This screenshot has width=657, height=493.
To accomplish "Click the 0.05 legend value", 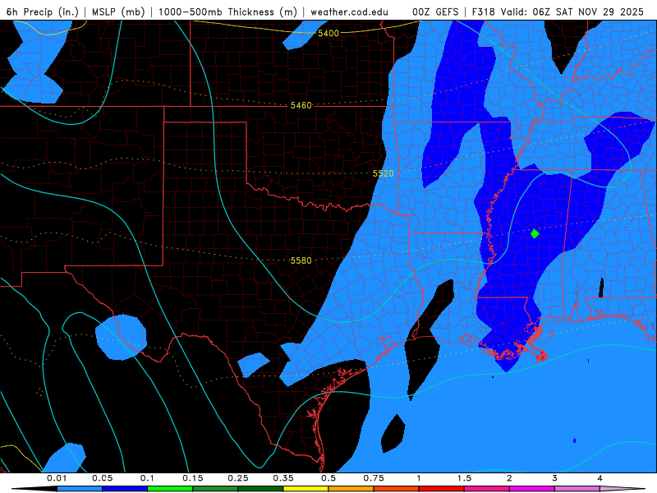I will tap(102, 478).
